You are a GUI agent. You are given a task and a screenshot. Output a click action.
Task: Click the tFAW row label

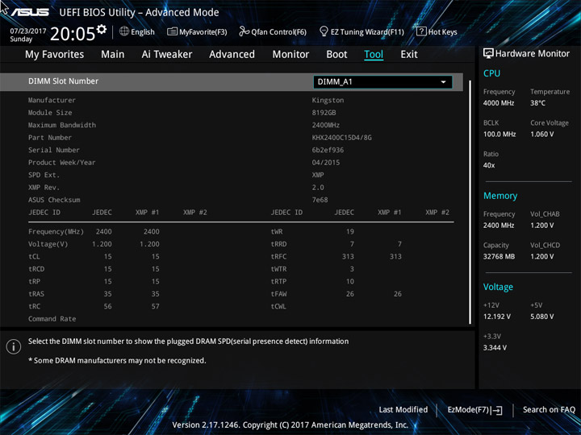click(278, 294)
